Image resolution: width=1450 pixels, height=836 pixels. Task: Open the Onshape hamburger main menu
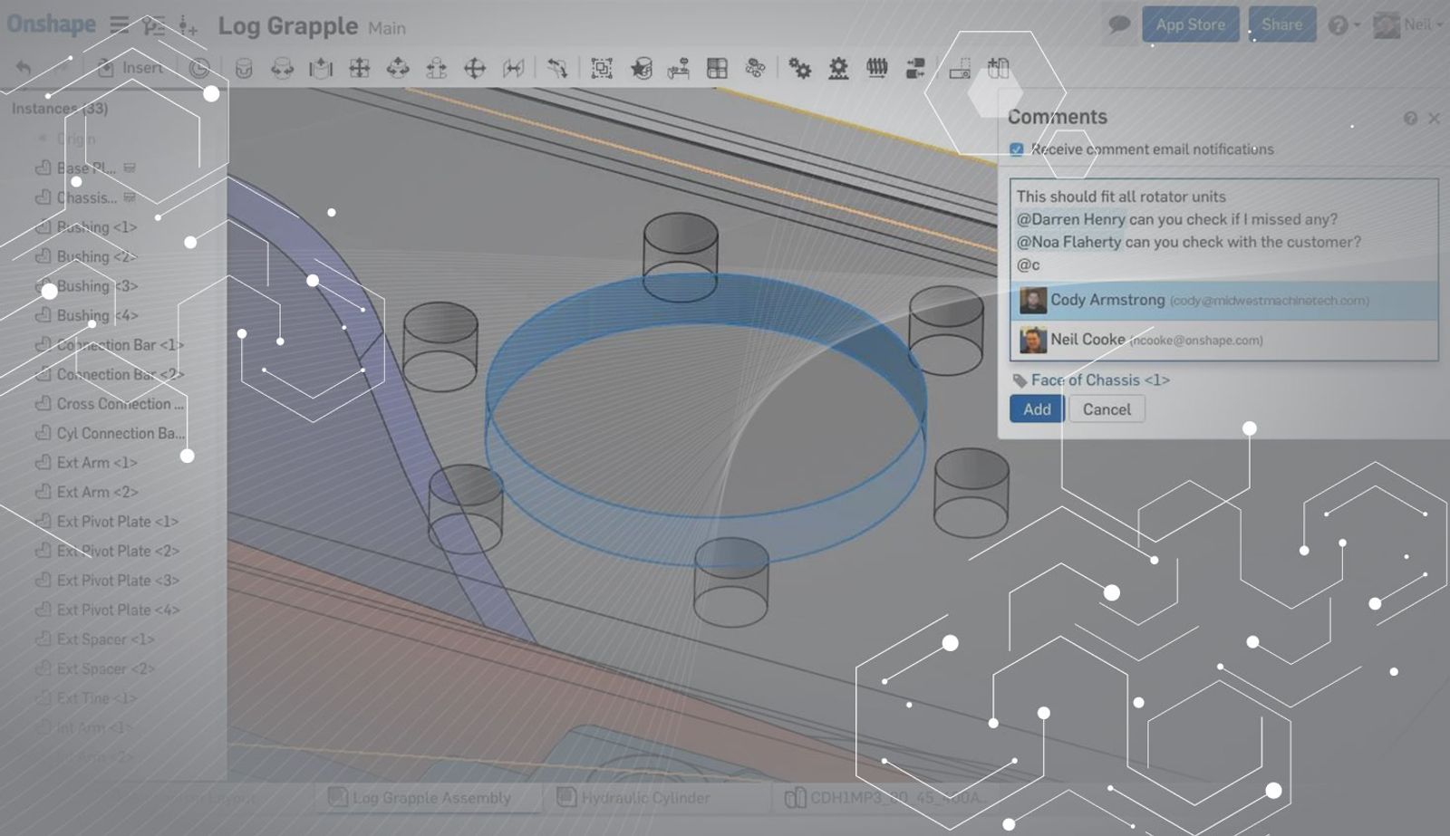120,24
